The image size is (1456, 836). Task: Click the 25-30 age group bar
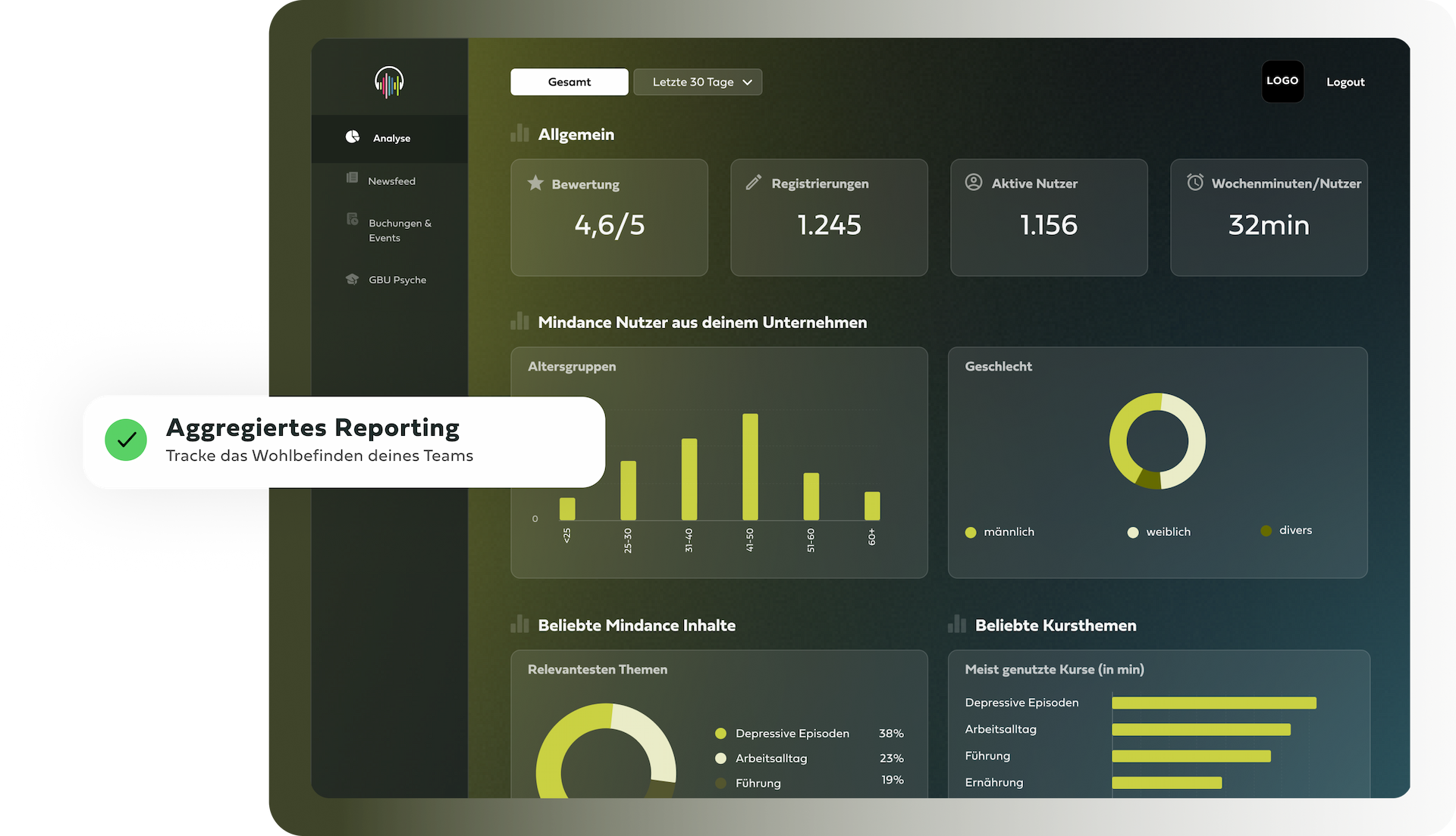(628, 490)
